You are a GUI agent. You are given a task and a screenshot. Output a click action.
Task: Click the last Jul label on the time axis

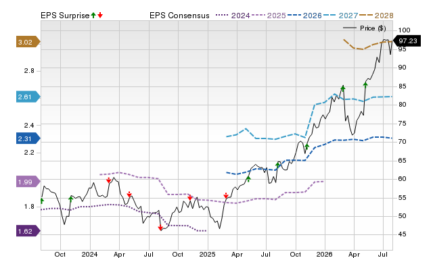pos(383,254)
